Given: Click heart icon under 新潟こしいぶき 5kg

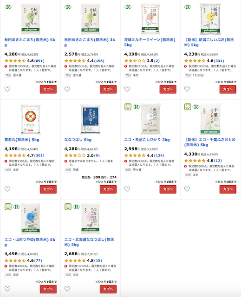Looking at the screenshot, I should [x=187, y=89].
